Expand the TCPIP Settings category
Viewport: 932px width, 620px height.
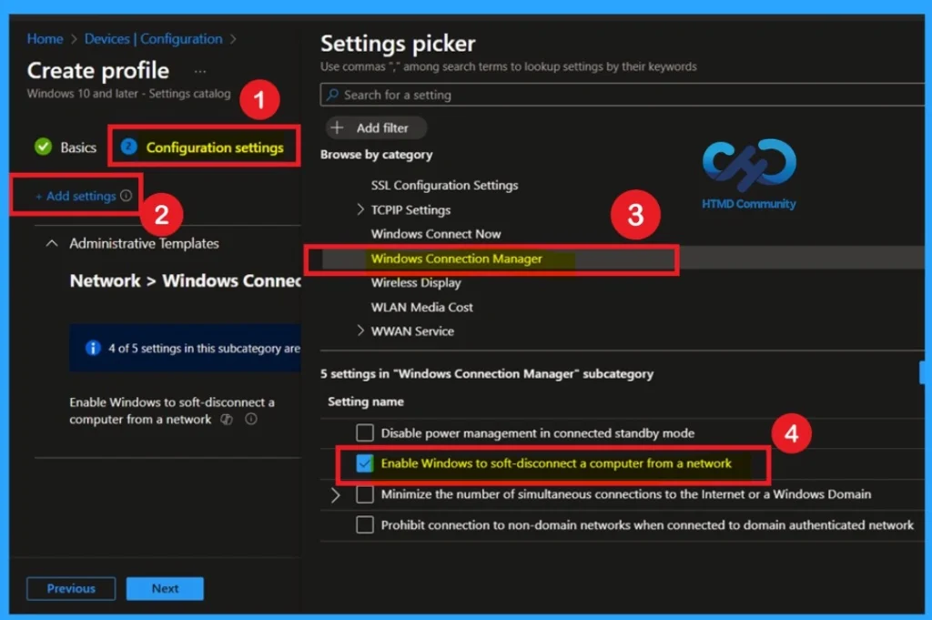[x=361, y=209]
